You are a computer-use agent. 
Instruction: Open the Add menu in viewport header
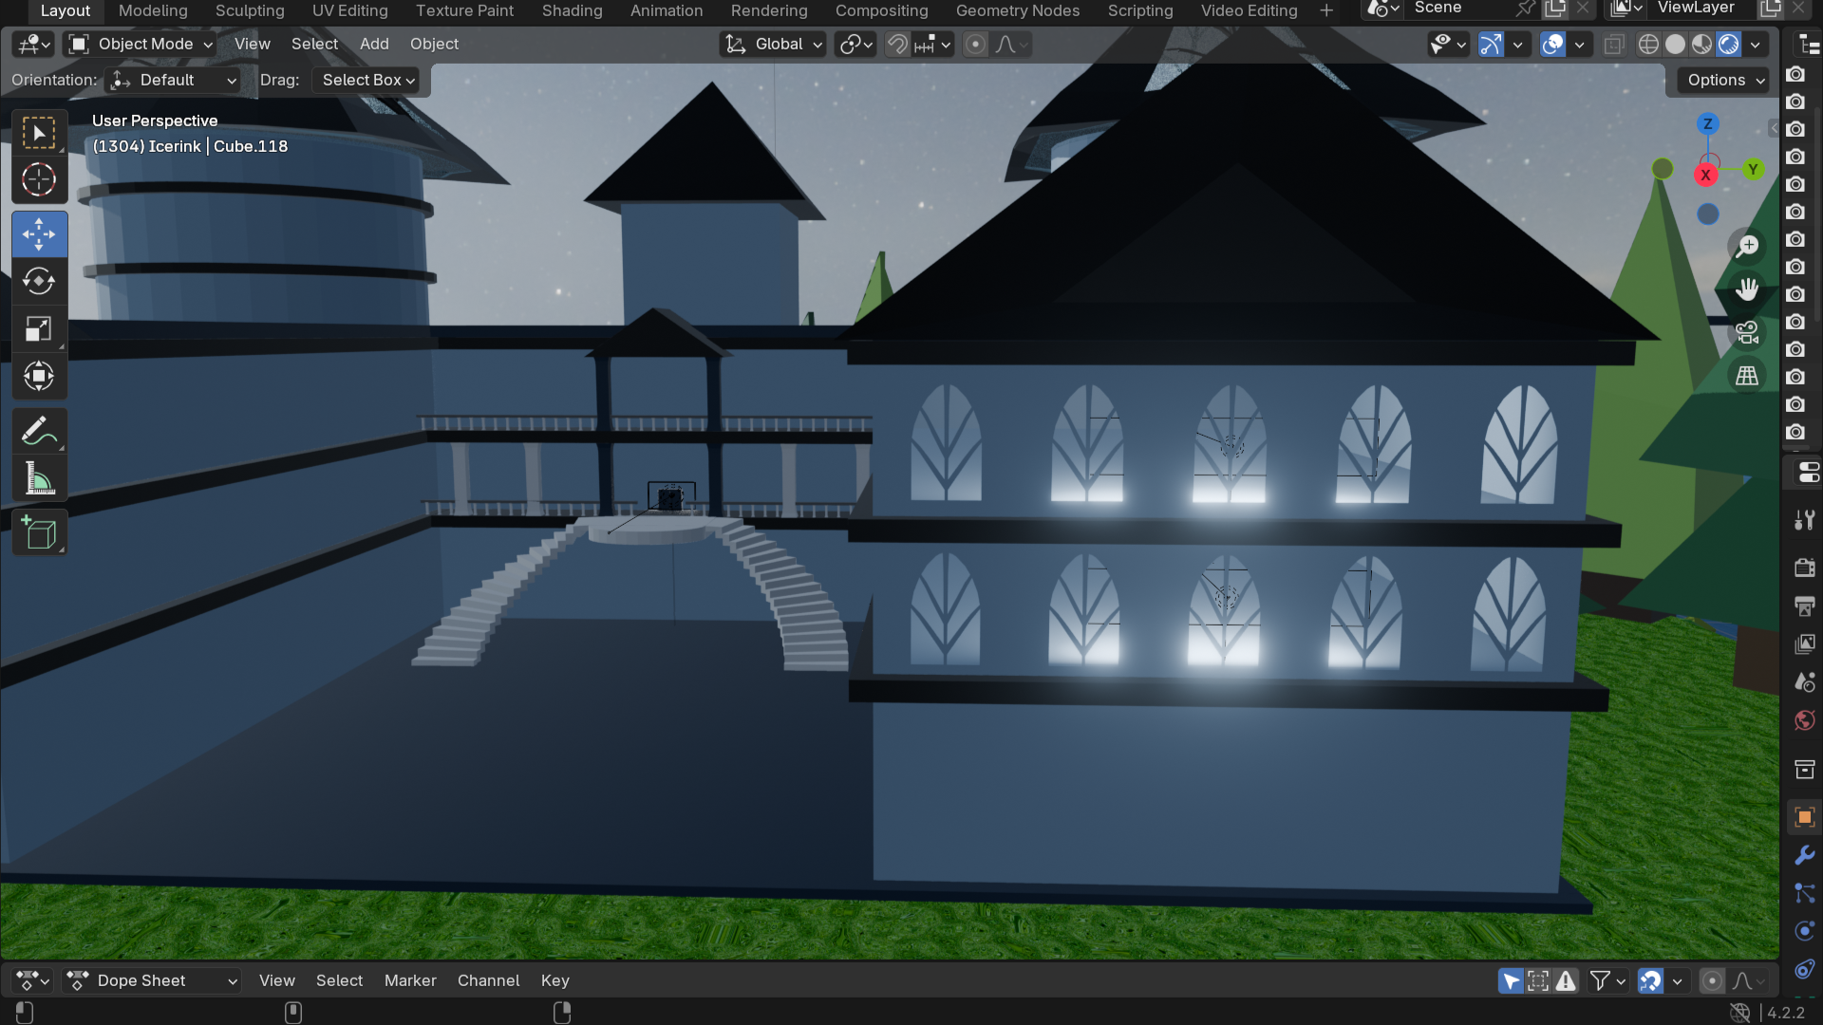point(374,45)
